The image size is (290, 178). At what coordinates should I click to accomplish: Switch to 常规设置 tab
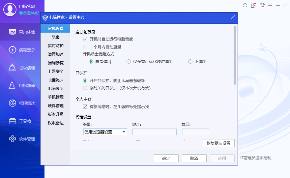[55, 28]
